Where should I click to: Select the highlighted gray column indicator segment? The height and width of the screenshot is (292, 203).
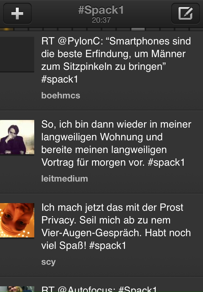coord(138,29)
